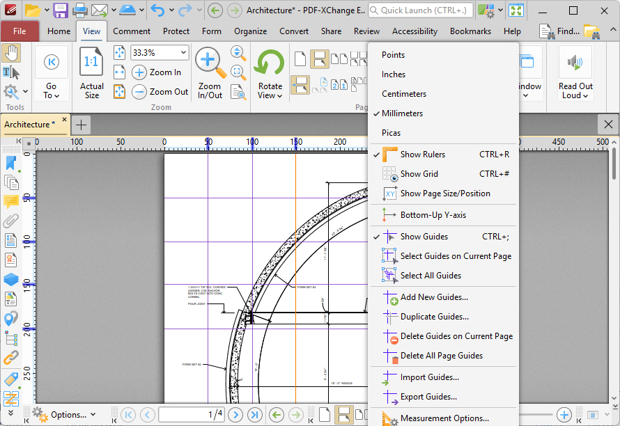Close the Architecture document tab
The image size is (620, 426).
(65, 119)
